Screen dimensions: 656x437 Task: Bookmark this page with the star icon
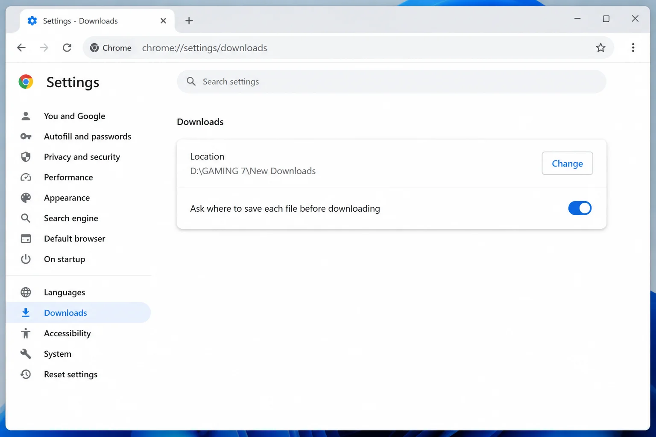pyautogui.click(x=600, y=48)
